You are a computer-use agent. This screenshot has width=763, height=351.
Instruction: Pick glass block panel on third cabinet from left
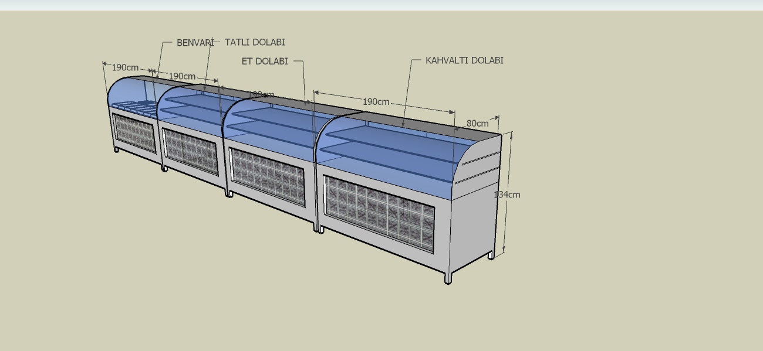pos(267,176)
